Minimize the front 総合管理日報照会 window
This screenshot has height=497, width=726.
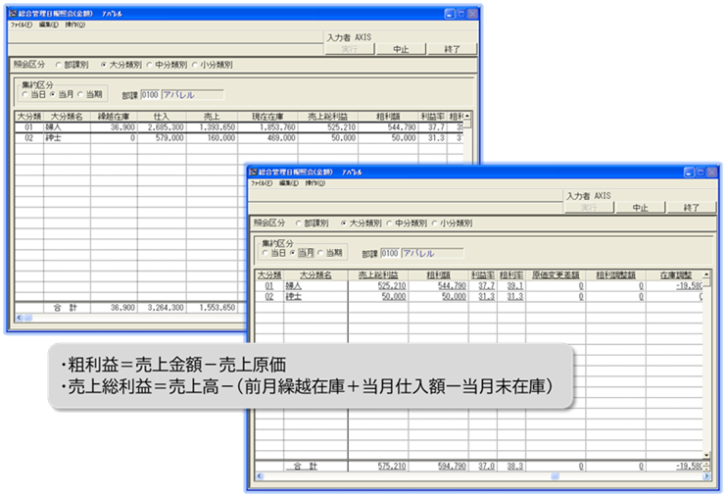tap(688, 172)
